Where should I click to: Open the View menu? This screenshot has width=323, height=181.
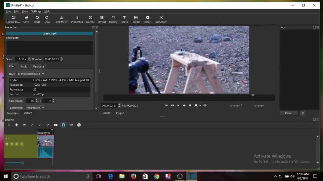pyautogui.click(x=25, y=11)
